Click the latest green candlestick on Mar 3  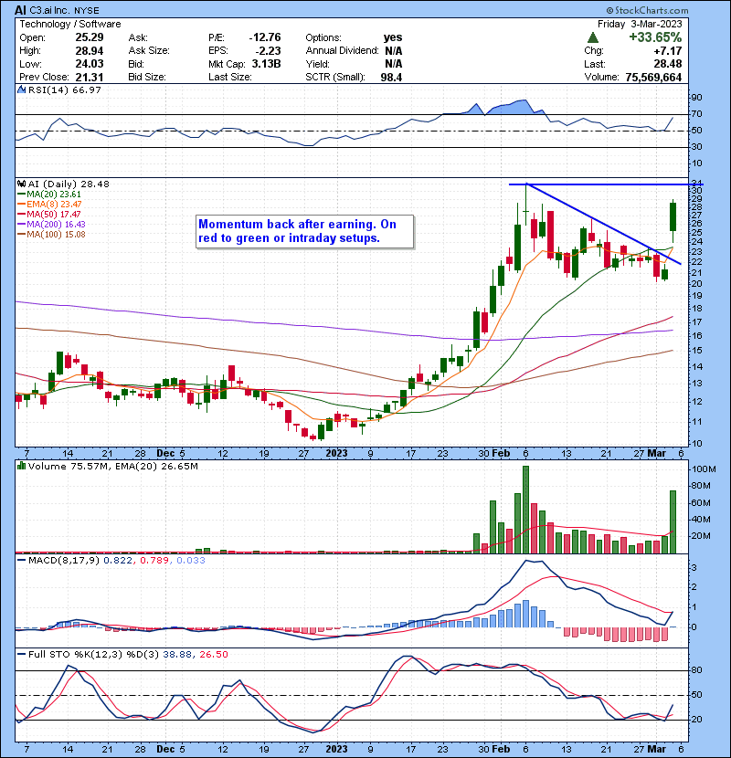[x=673, y=220]
